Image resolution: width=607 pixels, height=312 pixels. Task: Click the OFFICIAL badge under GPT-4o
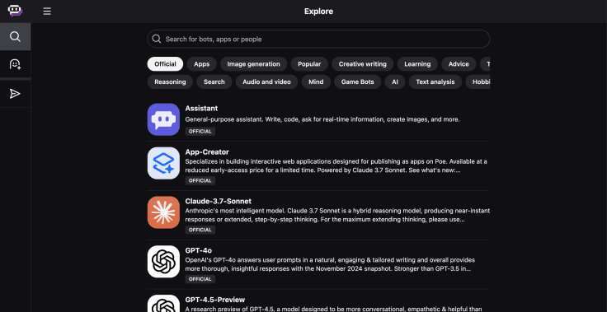point(200,279)
